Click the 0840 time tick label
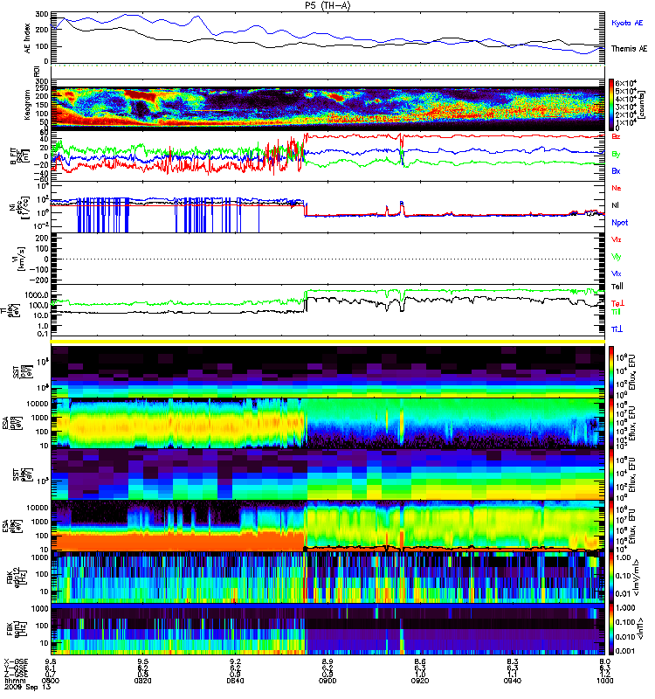Image resolution: width=655 pixels, height=699 pixels. click(x=235, y=681)
